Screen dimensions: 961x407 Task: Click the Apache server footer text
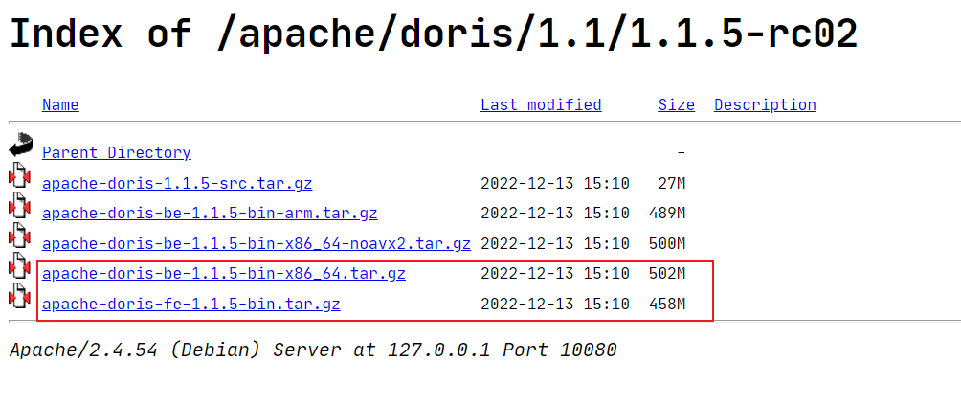pos(313,350)
